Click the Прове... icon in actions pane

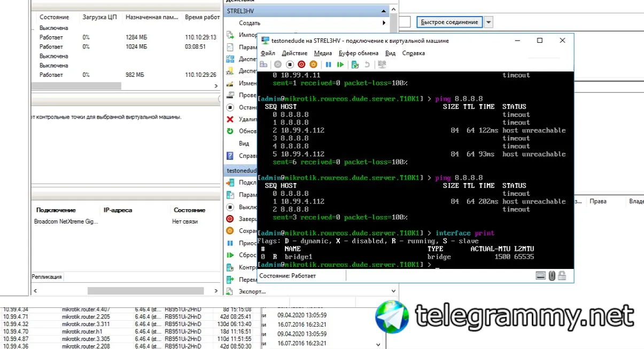(x=230, y=95)
